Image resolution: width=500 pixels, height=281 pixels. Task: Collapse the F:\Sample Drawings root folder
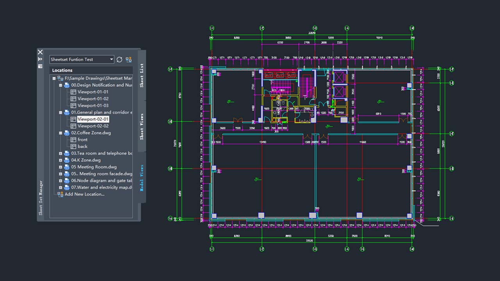(54, 78)
